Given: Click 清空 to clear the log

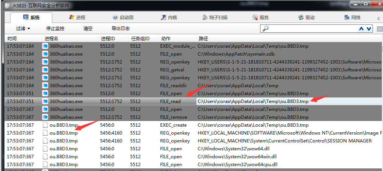Looking at the screenshot, I should click(x=88, y=29).
